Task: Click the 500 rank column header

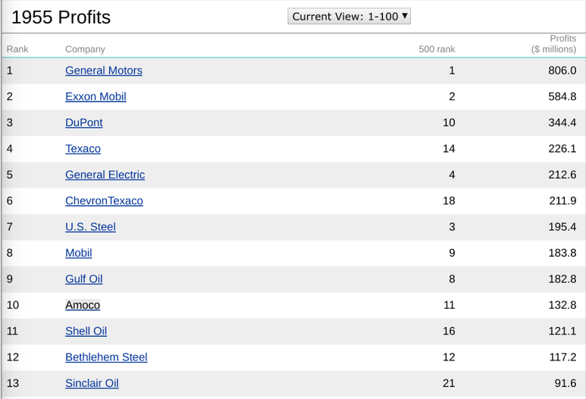Action: point(437,49)
